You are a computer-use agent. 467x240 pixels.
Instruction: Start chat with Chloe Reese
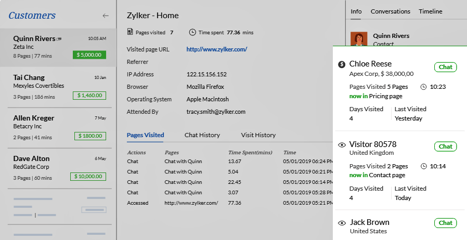coord(445,67)
